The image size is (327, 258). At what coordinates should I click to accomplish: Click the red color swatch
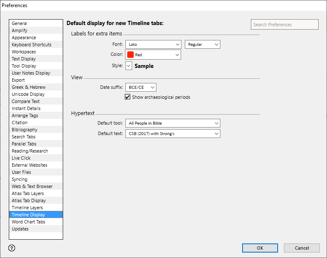click(130, 55)
